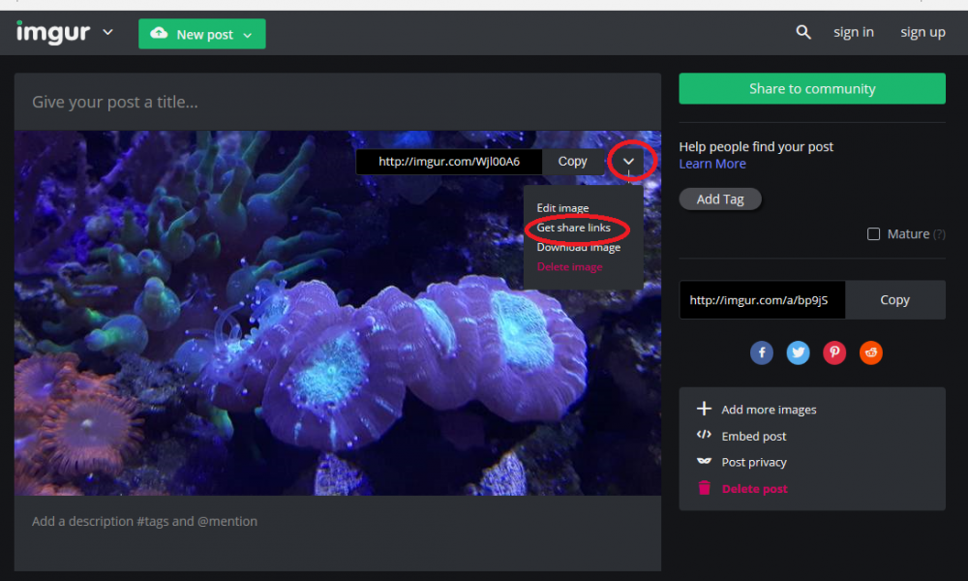Share post via Reddit icon
This screenshot has height=581, width=968.
871,353
